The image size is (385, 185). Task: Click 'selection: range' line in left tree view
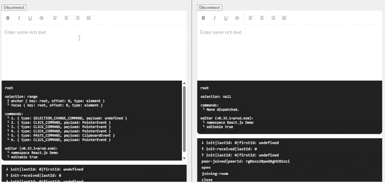pyautogui.click(x=21, y=97)
